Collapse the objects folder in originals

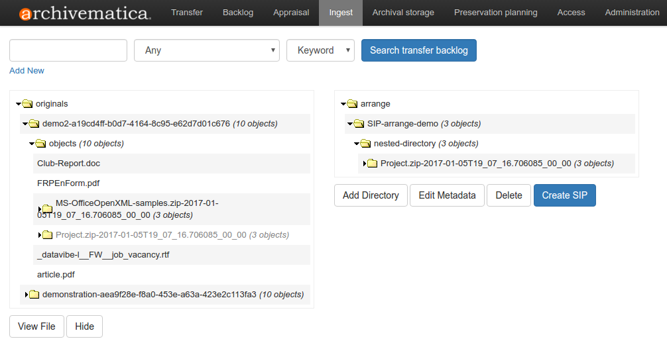coord(32,144)
